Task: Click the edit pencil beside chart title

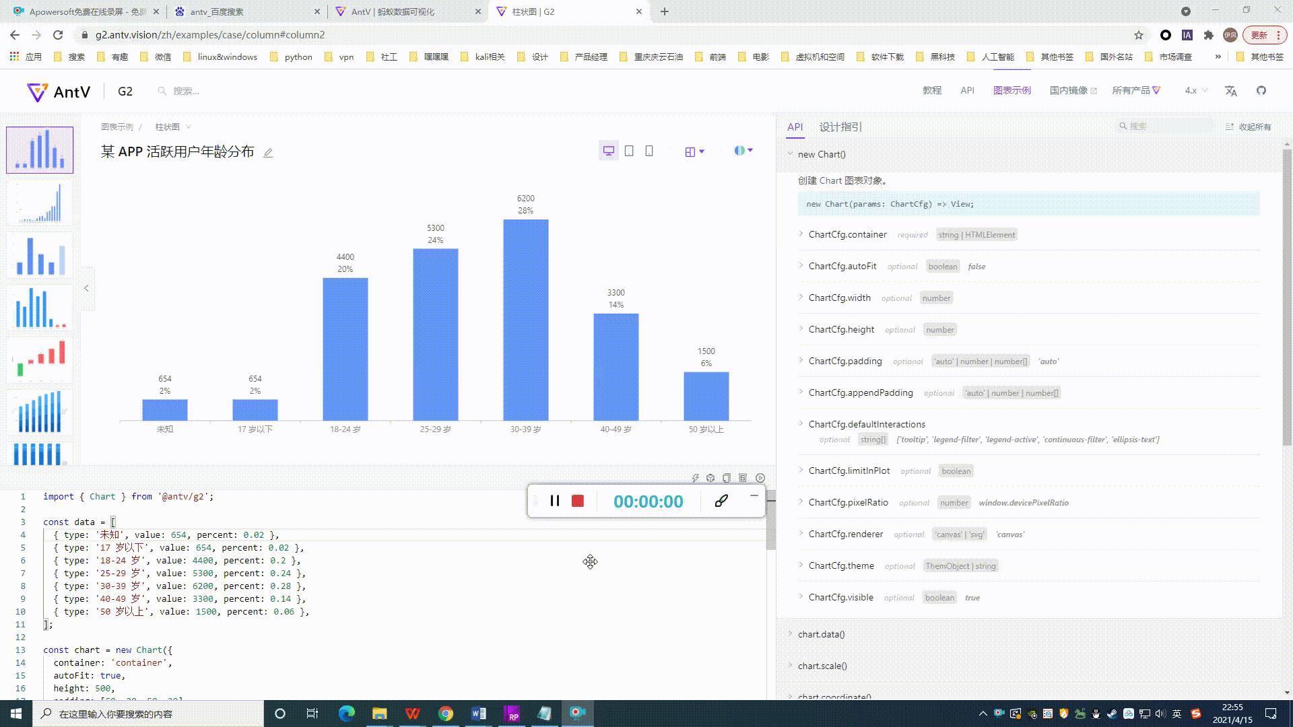Action: pyautogui.click(x=268, y=153)
